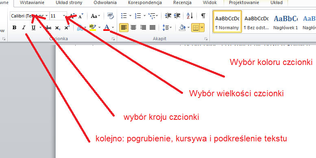316x158 pixels.
Task: Expand line spacing options dropdown
Action: click(167, 28)
